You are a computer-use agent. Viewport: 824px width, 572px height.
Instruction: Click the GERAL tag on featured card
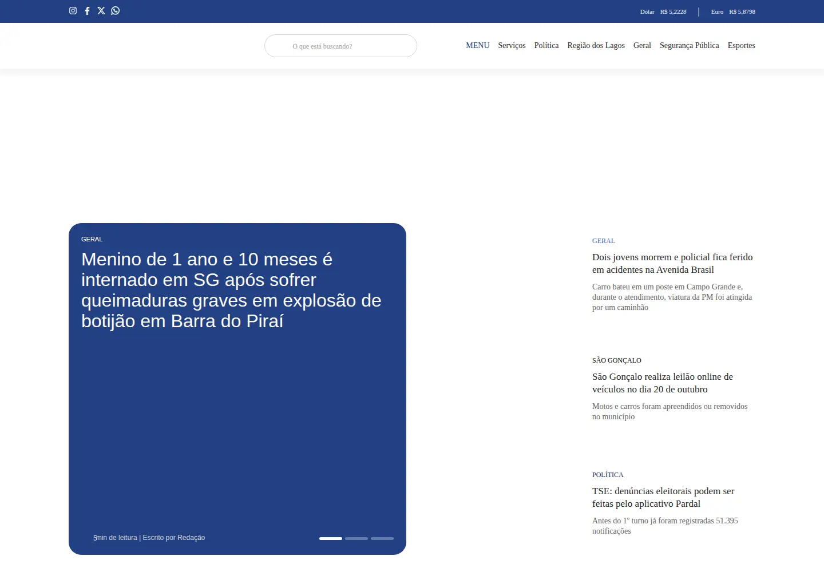[92, 239]
